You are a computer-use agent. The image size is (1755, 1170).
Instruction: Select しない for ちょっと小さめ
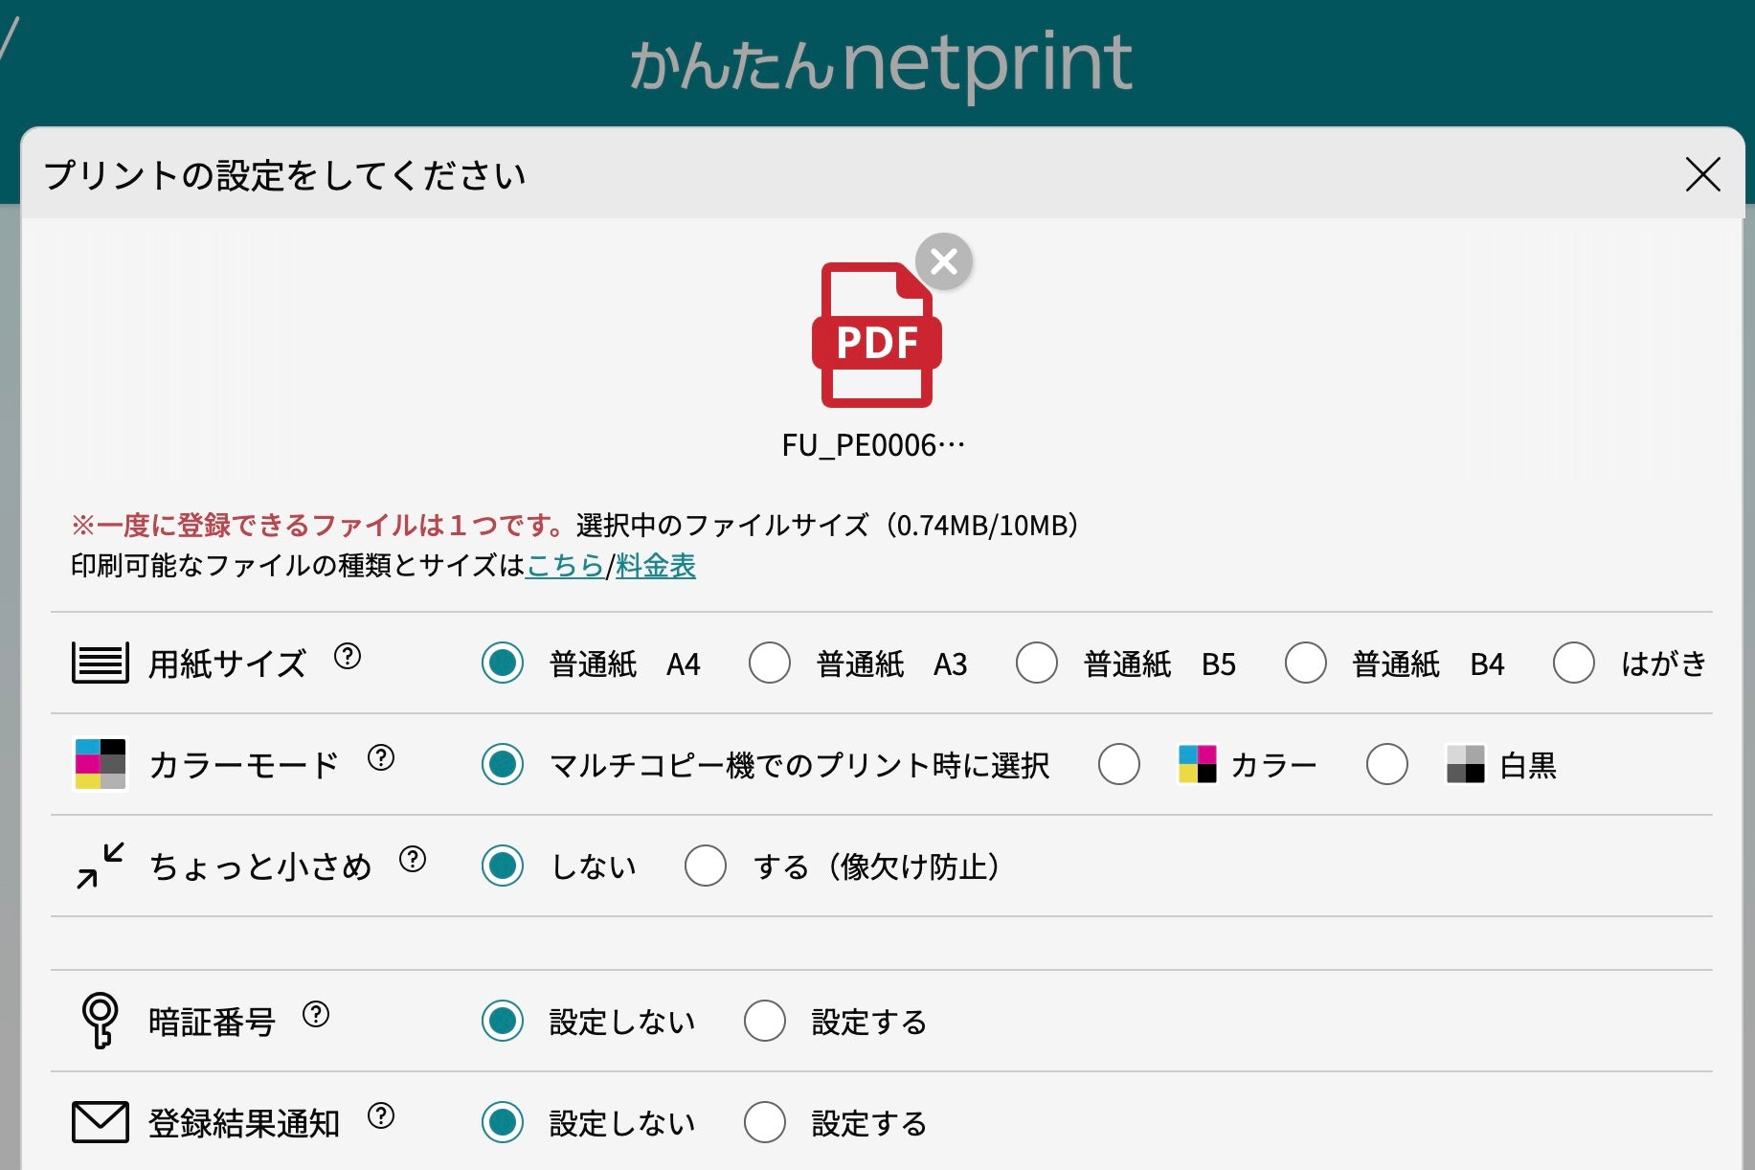(503, 866)
